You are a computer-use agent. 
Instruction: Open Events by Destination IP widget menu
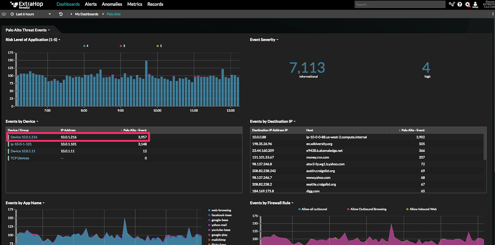coord(273,121)
